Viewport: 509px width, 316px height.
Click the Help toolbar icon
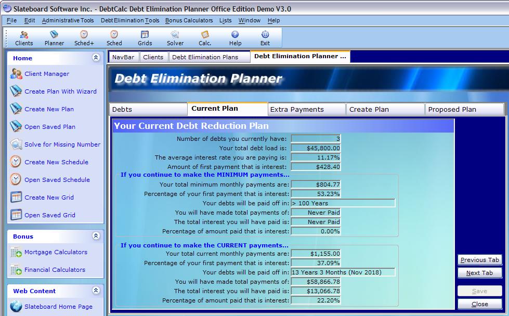[x=235, y=38]
